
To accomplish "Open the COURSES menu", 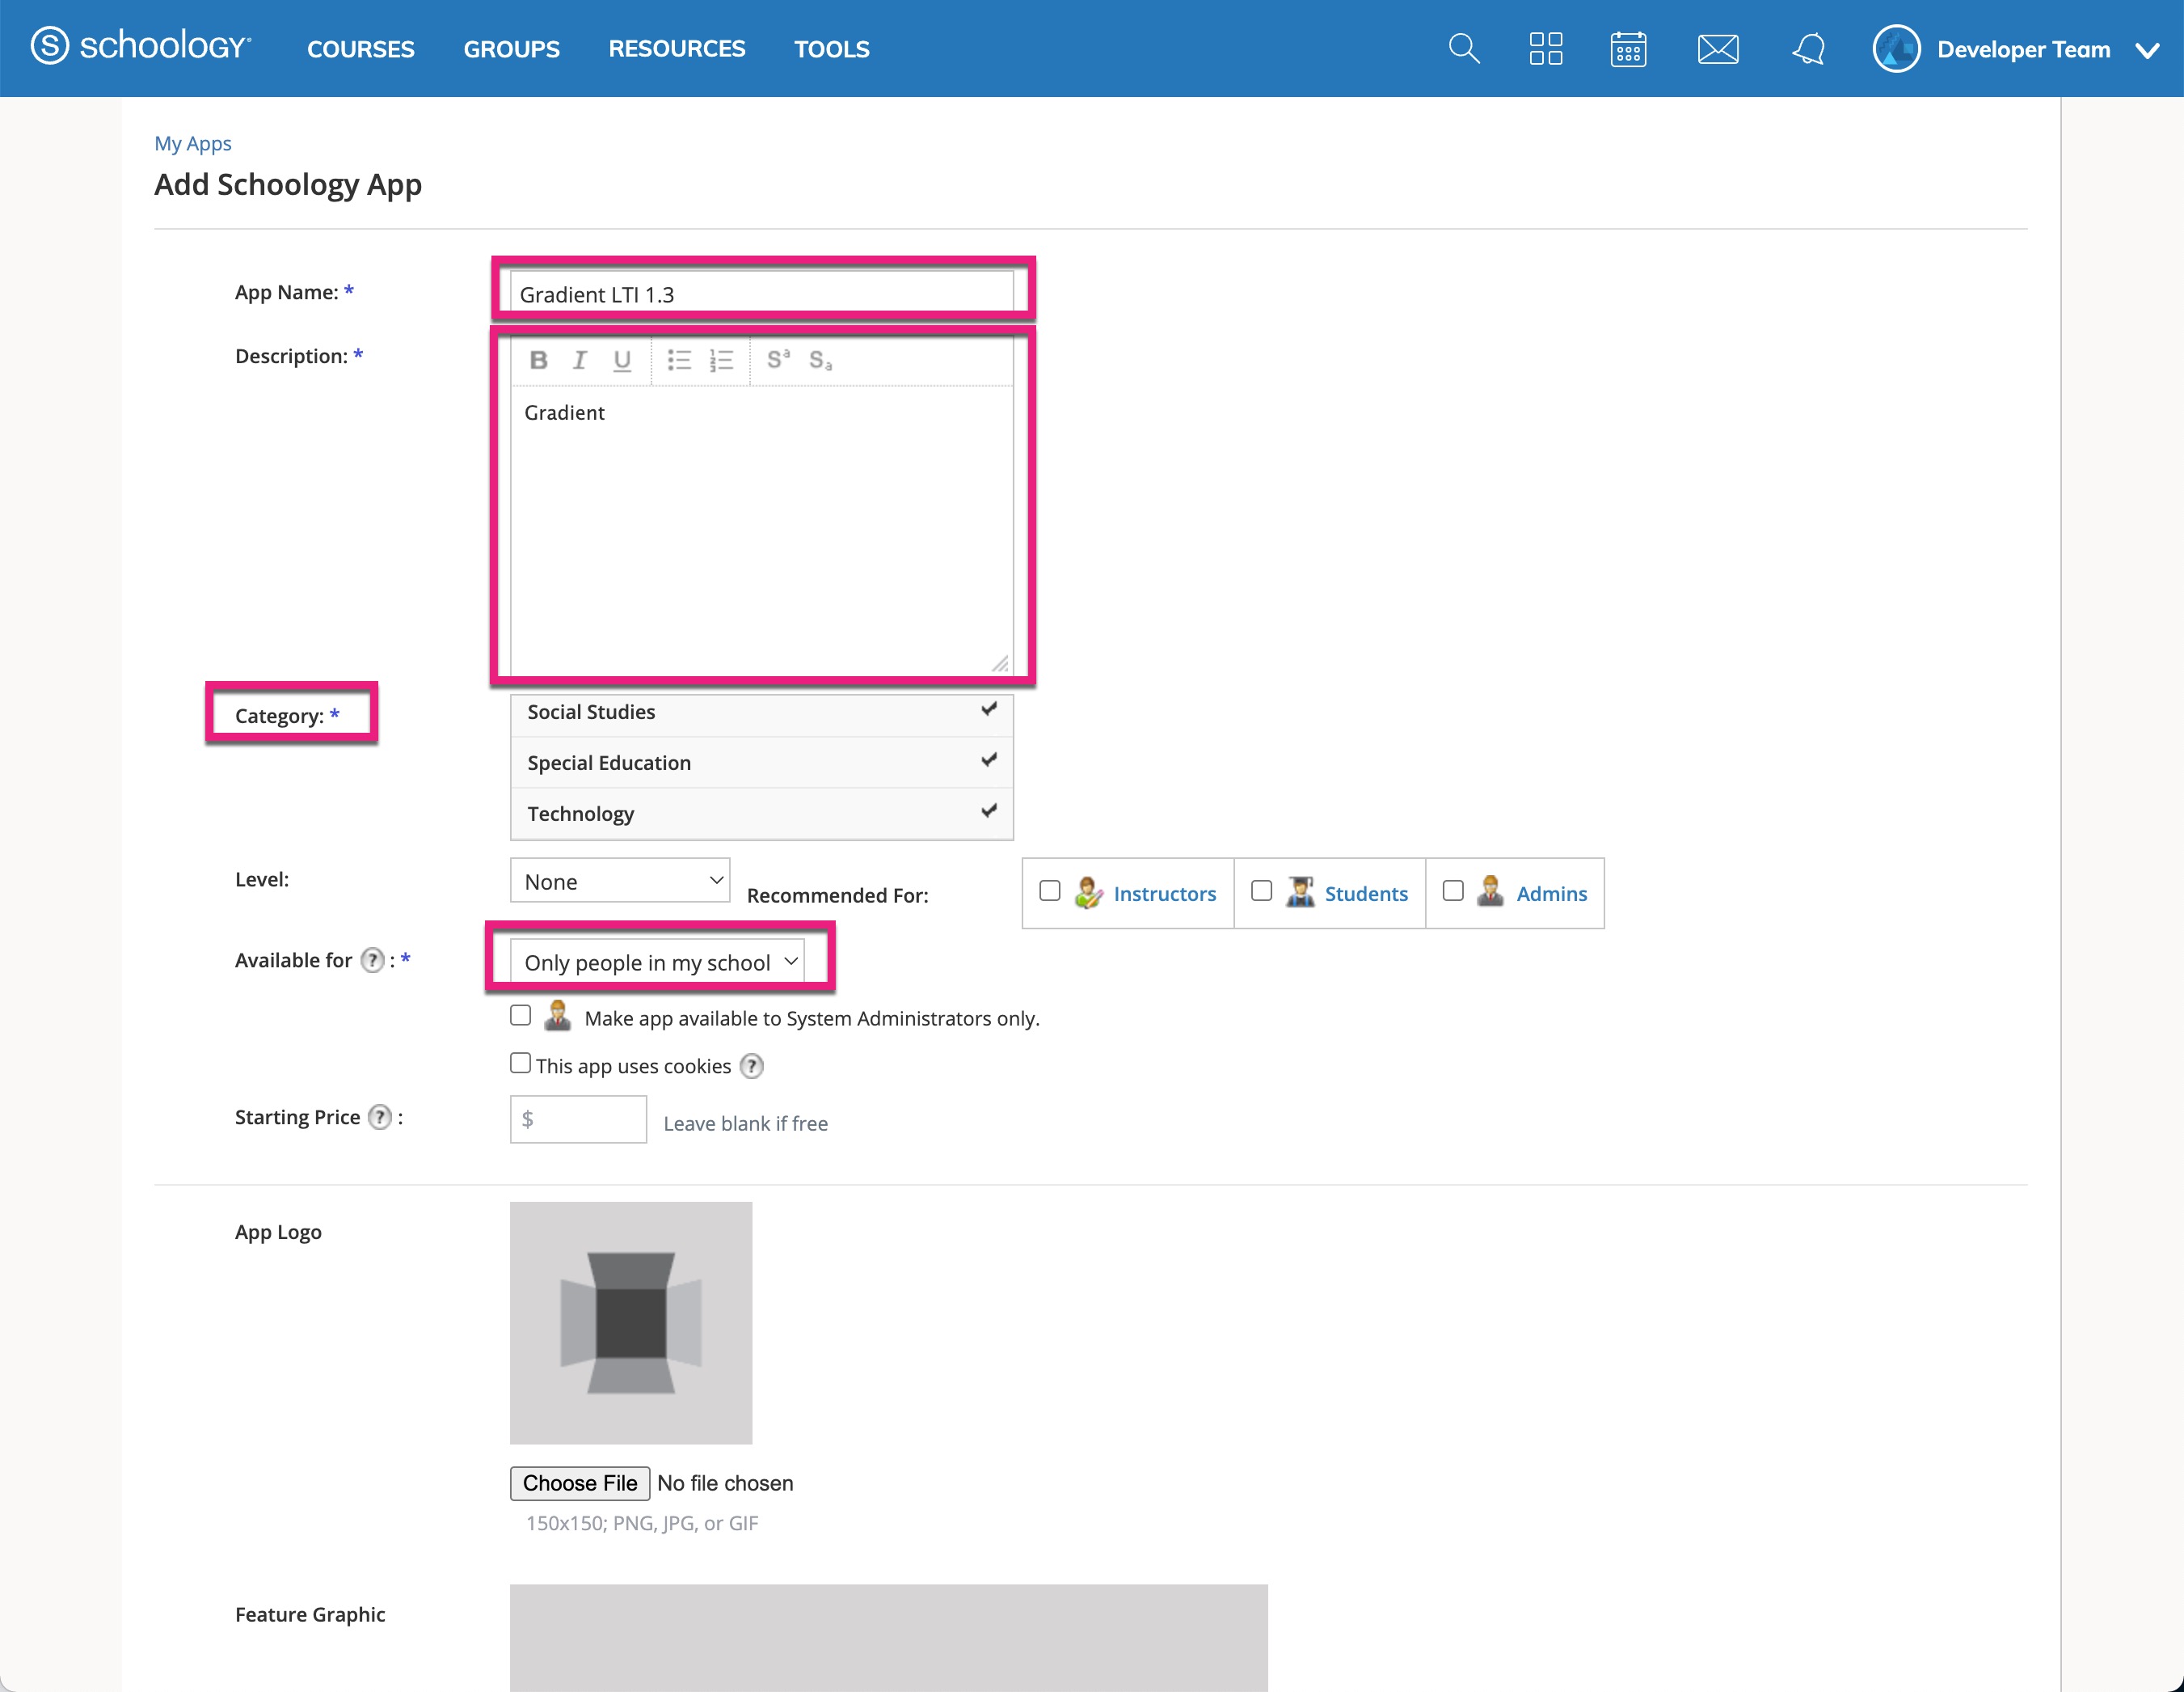I will click(360, 48).
